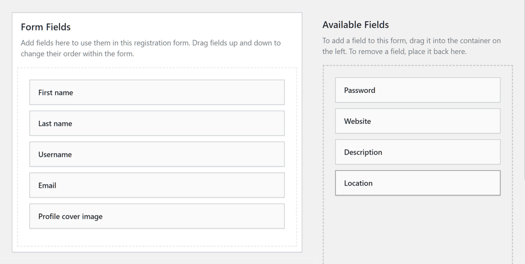Click the Website available field

pos(417,121)
